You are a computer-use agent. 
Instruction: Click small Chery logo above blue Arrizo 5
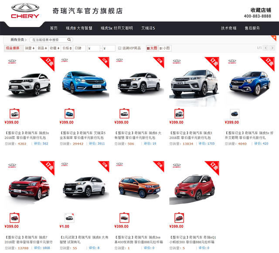point(65,60)
